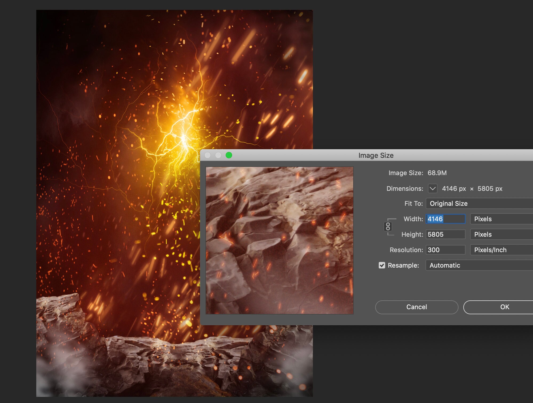This screenshot has width=533, height=403.
Task: Click the yellow minimize button on Image Size dialog
Action: [x=218, y=155]
